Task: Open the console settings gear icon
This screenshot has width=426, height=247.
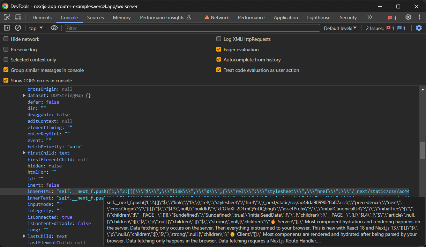Action: coord(419,28)
